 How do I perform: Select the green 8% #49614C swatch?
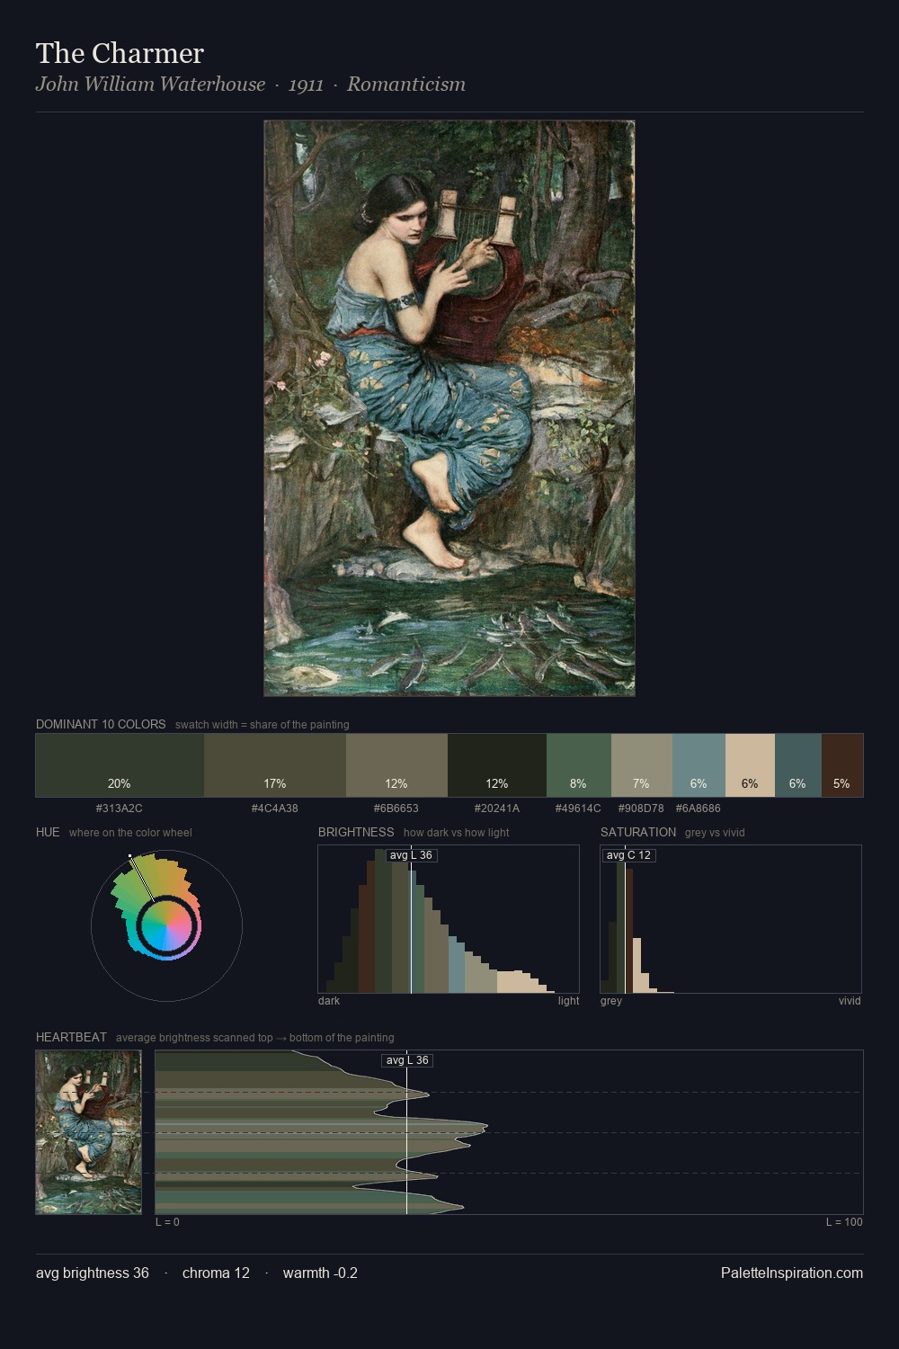pyautogui.click(x=579, y=765)
